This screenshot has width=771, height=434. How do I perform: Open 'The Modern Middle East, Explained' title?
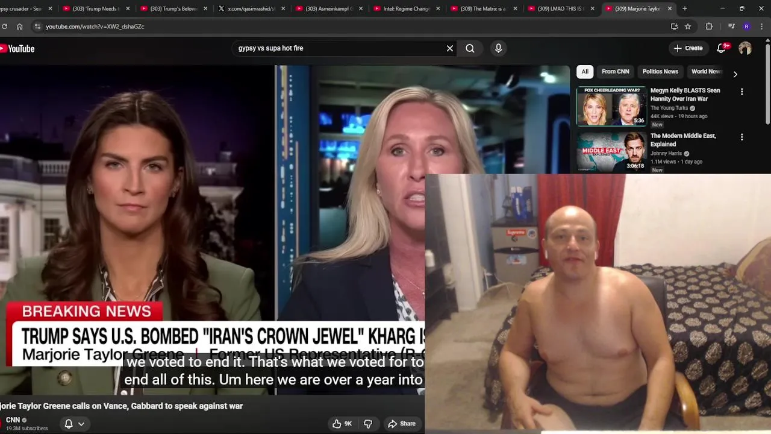tap(683, 140)
